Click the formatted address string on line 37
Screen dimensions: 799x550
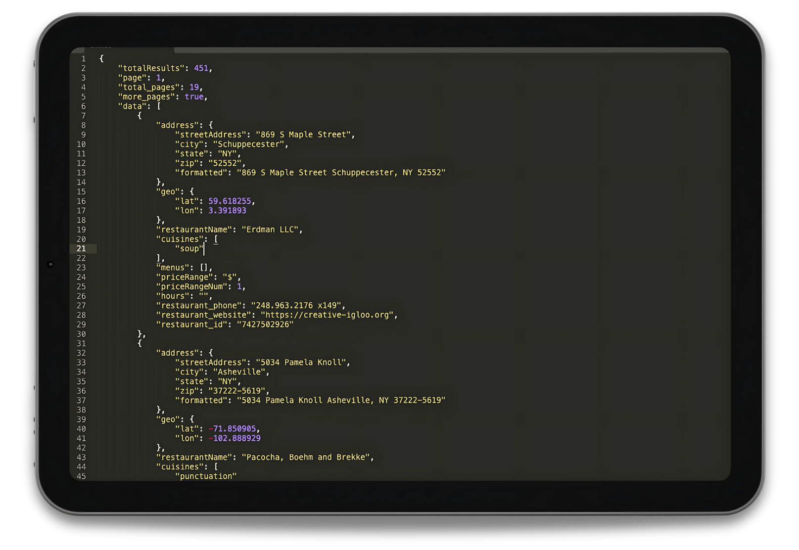point(341,400)
